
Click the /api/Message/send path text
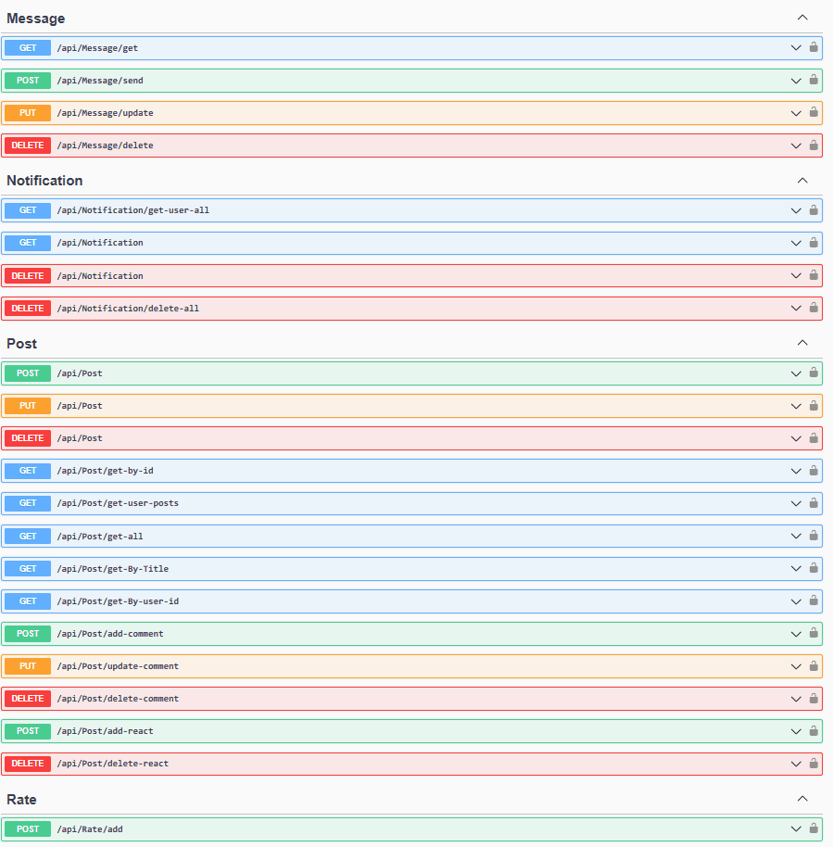pyautogui.click(x=100, y=81)
